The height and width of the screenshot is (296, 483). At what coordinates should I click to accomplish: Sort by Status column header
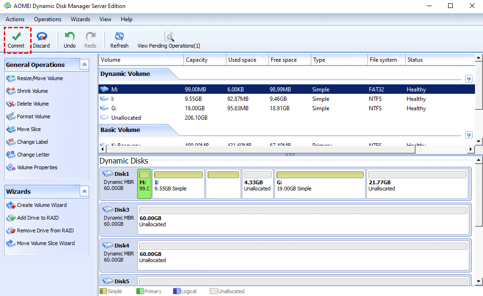tap(440, 60)
